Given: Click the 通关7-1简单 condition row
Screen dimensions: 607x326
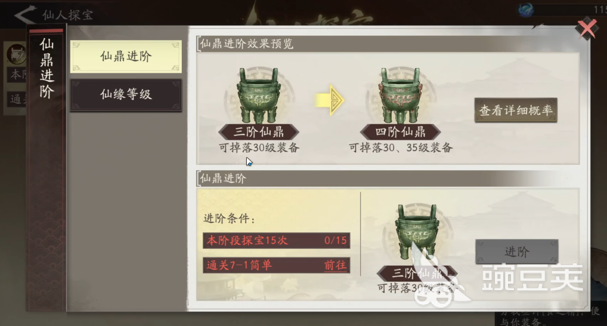Looking at the screenshot, I should [x=277, y=265].
